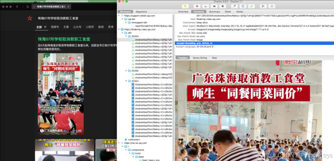334x161 pixels.
Task: Toggle mute icon on the video thumbnail
Action: [79, 58]
